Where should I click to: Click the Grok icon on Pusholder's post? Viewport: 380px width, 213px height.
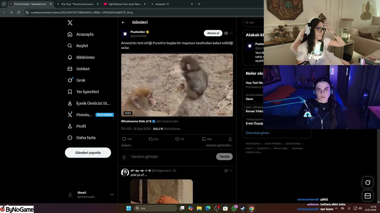coord(226,33)
